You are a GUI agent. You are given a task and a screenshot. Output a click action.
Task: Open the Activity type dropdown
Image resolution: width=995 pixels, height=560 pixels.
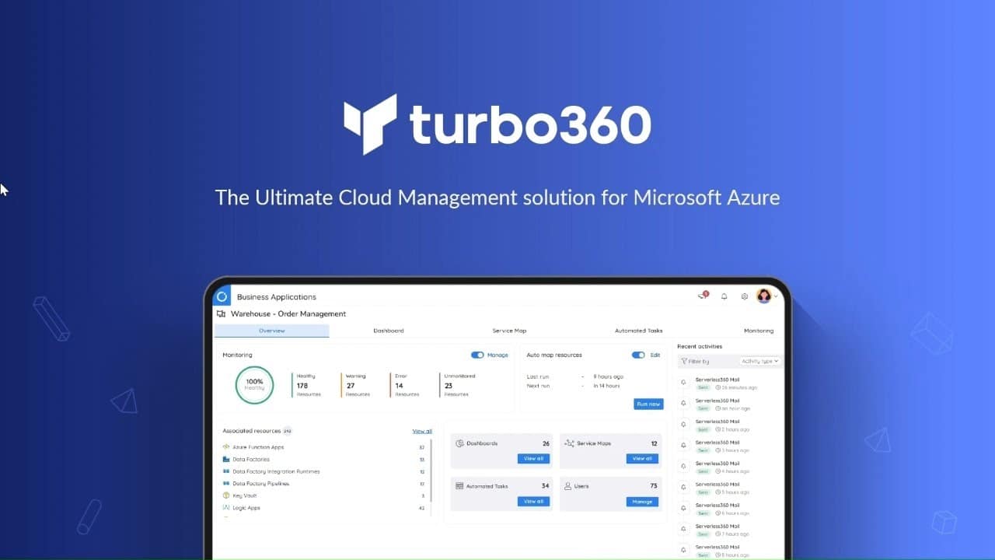(x=759, y=361)
